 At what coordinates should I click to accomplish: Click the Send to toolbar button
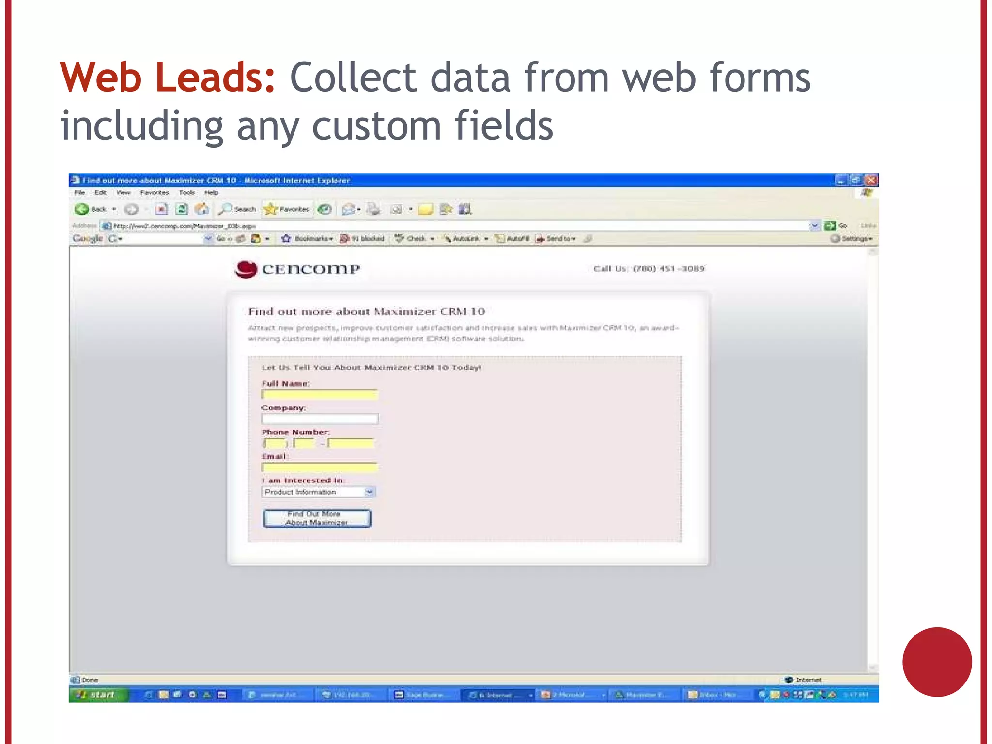coord(556,238)
